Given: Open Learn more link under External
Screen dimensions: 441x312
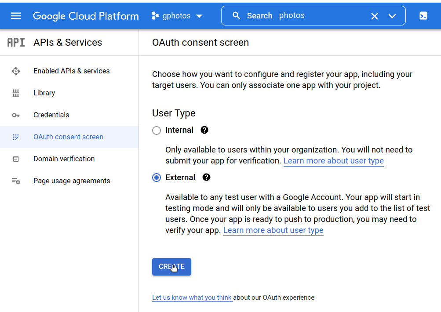Looking at the screenshot, I should tap(273, 230).
